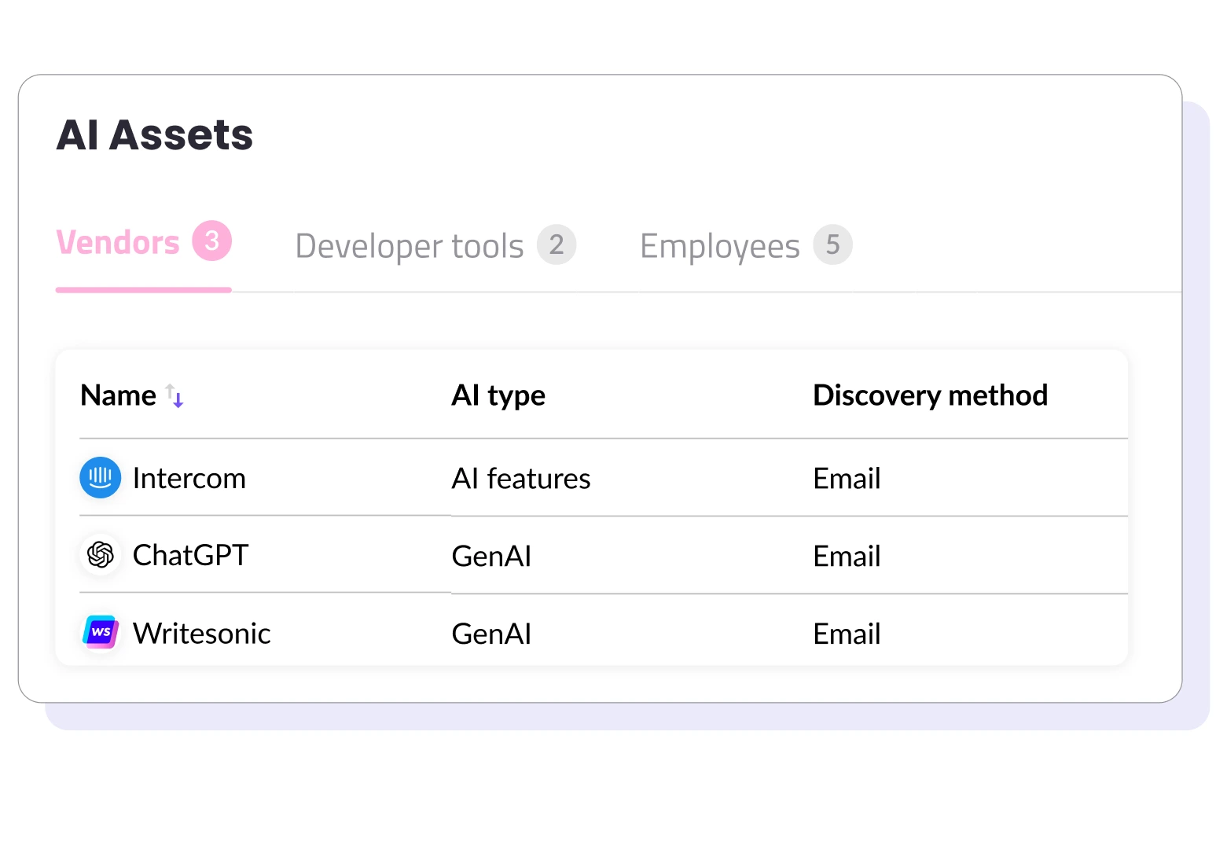The width and height of the screenshot is (1227, 849).
Task: Click the AI type column header
Action: click(498, 395)
